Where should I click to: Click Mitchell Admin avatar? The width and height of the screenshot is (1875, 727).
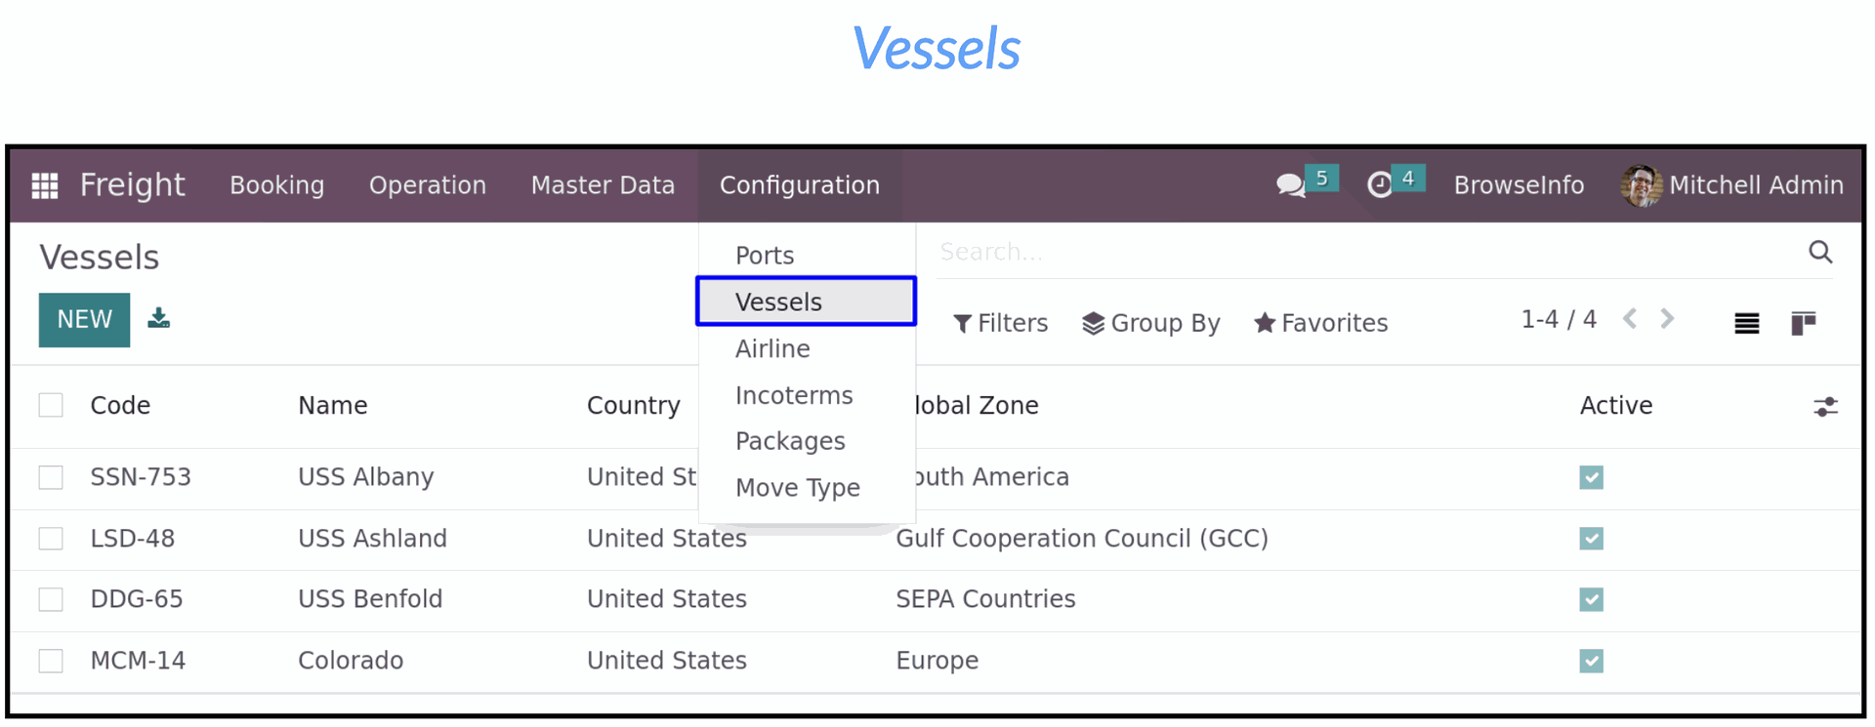tap(1642, 185)
